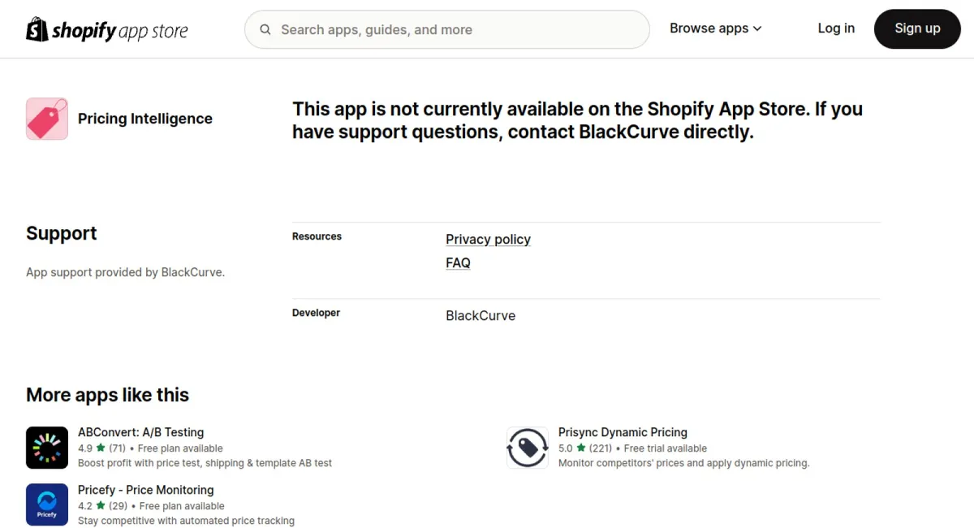Expand the Browse apps dropdown
Screen dimensions: 974x528
click(716, 28)
